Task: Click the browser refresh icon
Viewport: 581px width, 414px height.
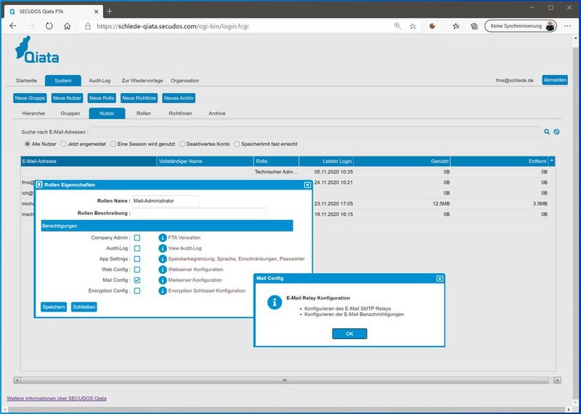Action: point(49,25)
